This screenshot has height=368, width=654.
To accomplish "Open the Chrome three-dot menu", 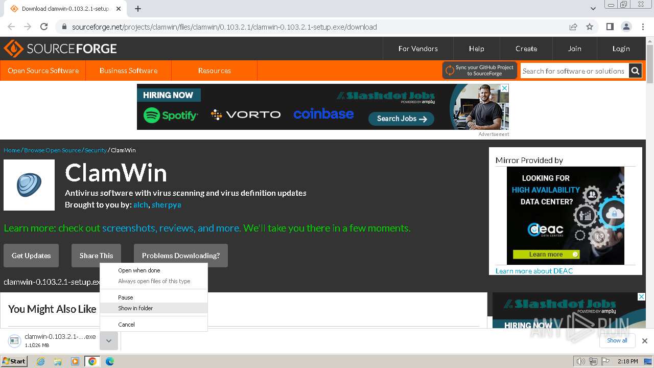I will click(642, 27).
